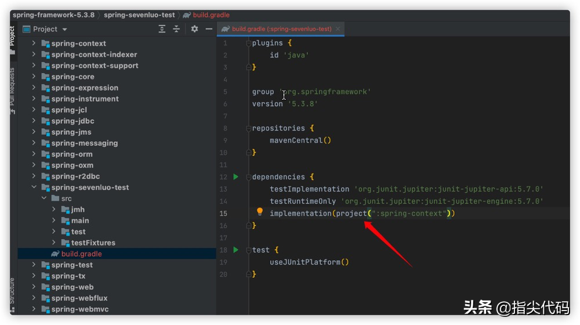
Task: Expand the jmh folder
Action: point(53,210)
